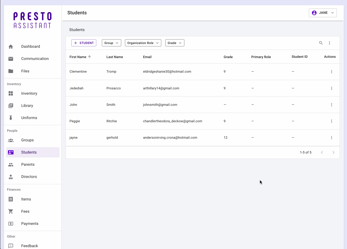Open actions menu for jayne gerhold
The width and height of the screenshot is (347, 249).
[x=331, y=138]
